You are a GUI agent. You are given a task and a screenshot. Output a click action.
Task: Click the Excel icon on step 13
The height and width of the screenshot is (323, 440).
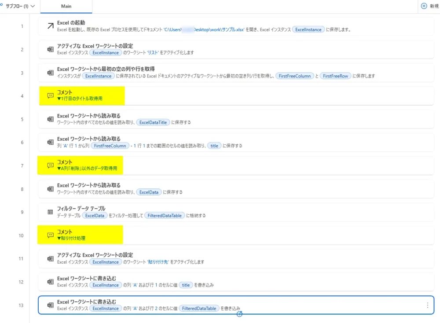pos(50,305)
